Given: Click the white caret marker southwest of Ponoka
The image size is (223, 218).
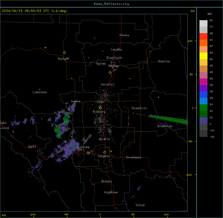Looking at the screenshot, I should (94, 38).
